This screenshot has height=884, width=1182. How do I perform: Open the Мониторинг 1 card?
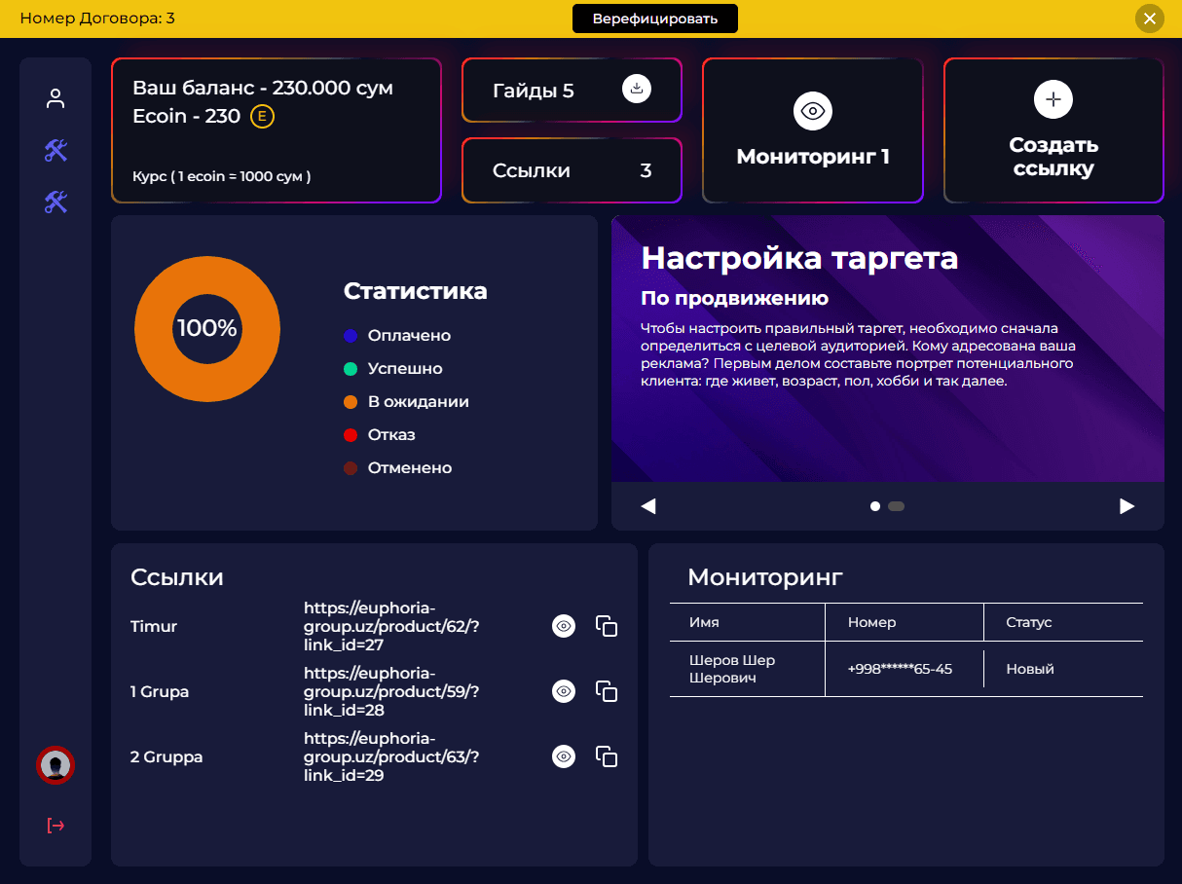pos(812,131)
